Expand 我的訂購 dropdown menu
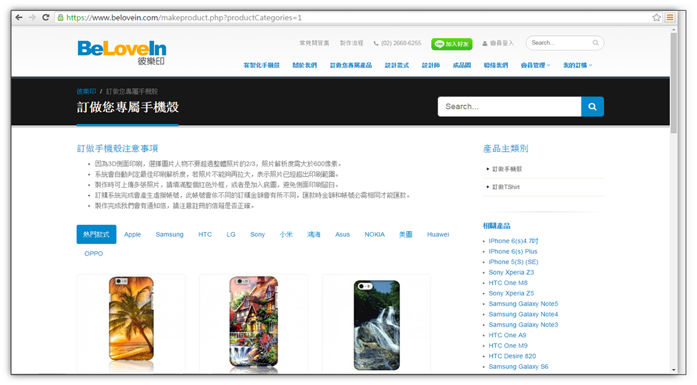The width and height of the screenshot is (697, 385). (578, 65)
